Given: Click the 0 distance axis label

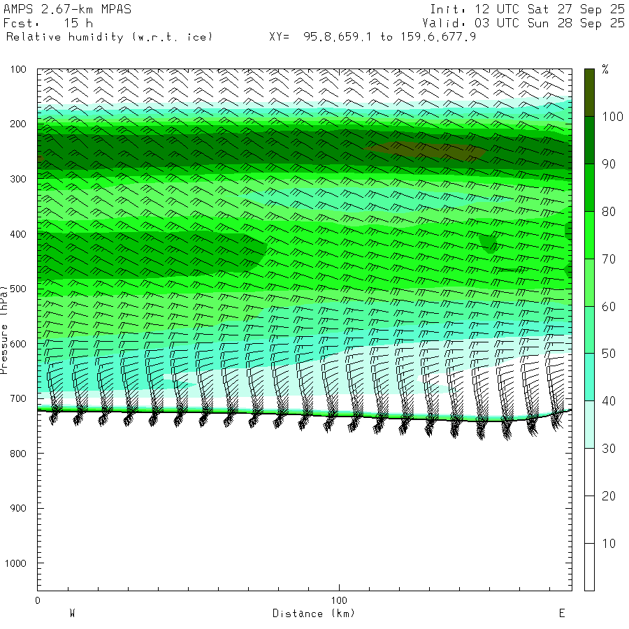Looking at the screenshot, I should pos(38,600).
